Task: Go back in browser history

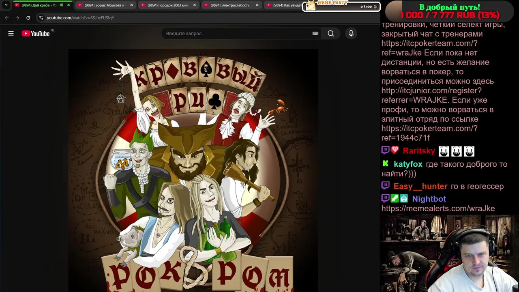Action: click(x=6, y=18)
